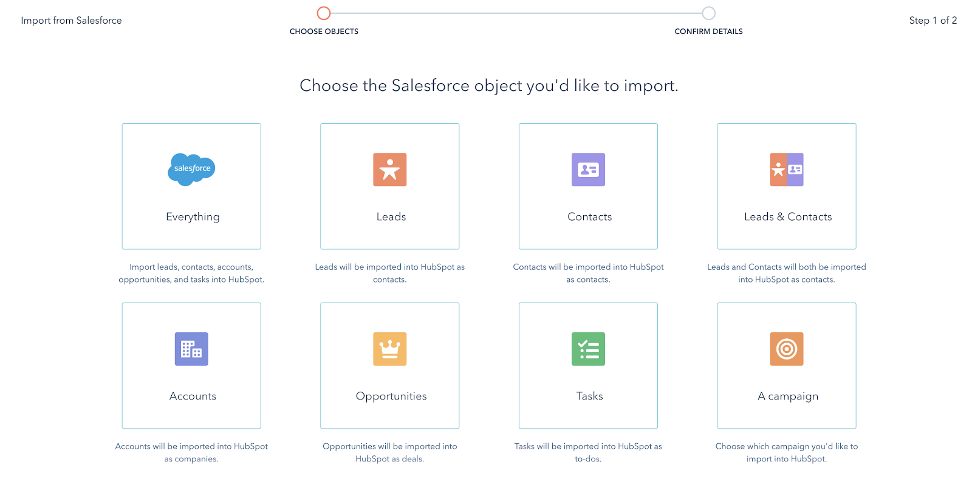Choose the Tasks card label

(589, 397)
